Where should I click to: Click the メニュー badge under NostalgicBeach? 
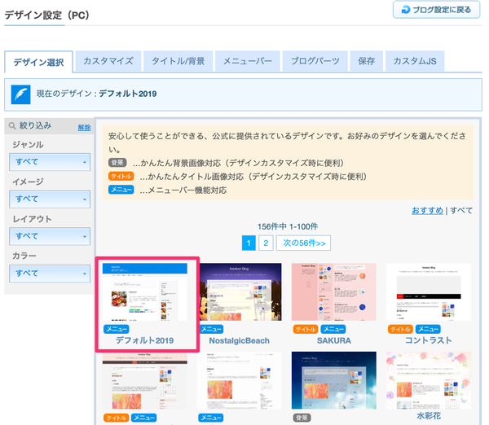tap(211, 329)
